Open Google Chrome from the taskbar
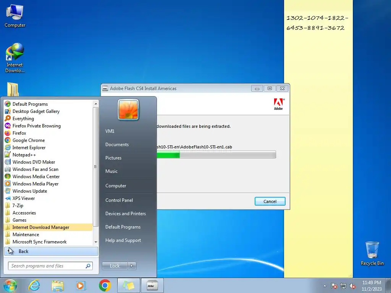The height and width of the screenshot is (293, 391). click(105, 285)
